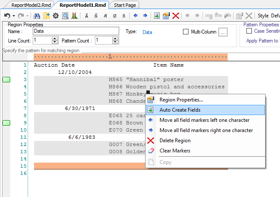This screenshot has height=197, width=280.
Task: Click the gear settings icon in toolbar
Action: (x=55, y=16)
